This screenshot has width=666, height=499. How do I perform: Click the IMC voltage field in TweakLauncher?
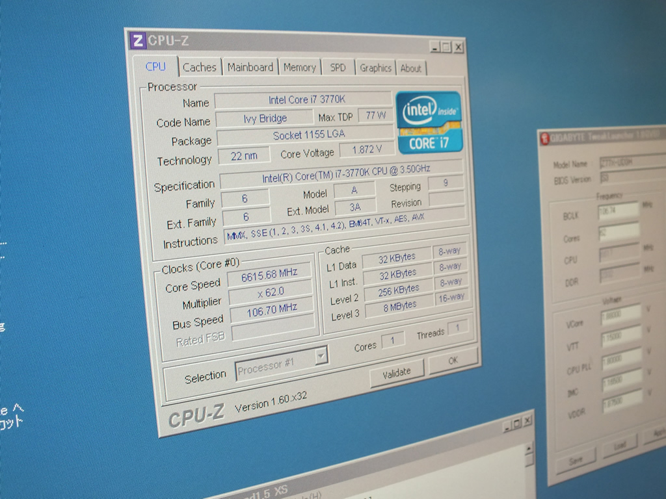tap(622, 381)
